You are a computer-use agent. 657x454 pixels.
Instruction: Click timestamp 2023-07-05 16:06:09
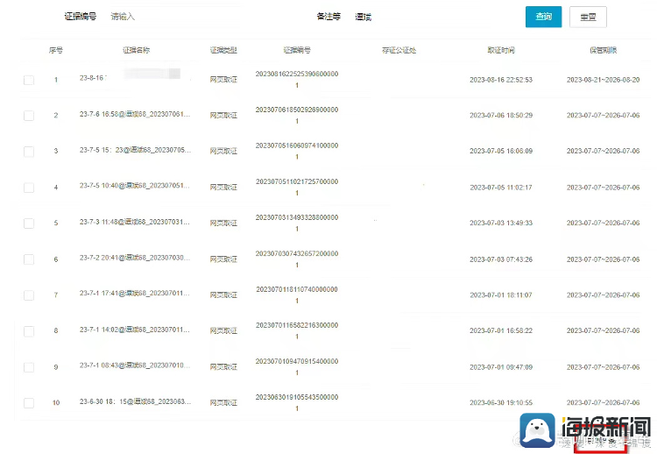(x=501, y=151)
